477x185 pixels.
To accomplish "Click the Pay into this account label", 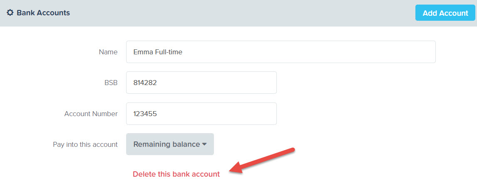I will pyautogui.click(x=85, y=145).
